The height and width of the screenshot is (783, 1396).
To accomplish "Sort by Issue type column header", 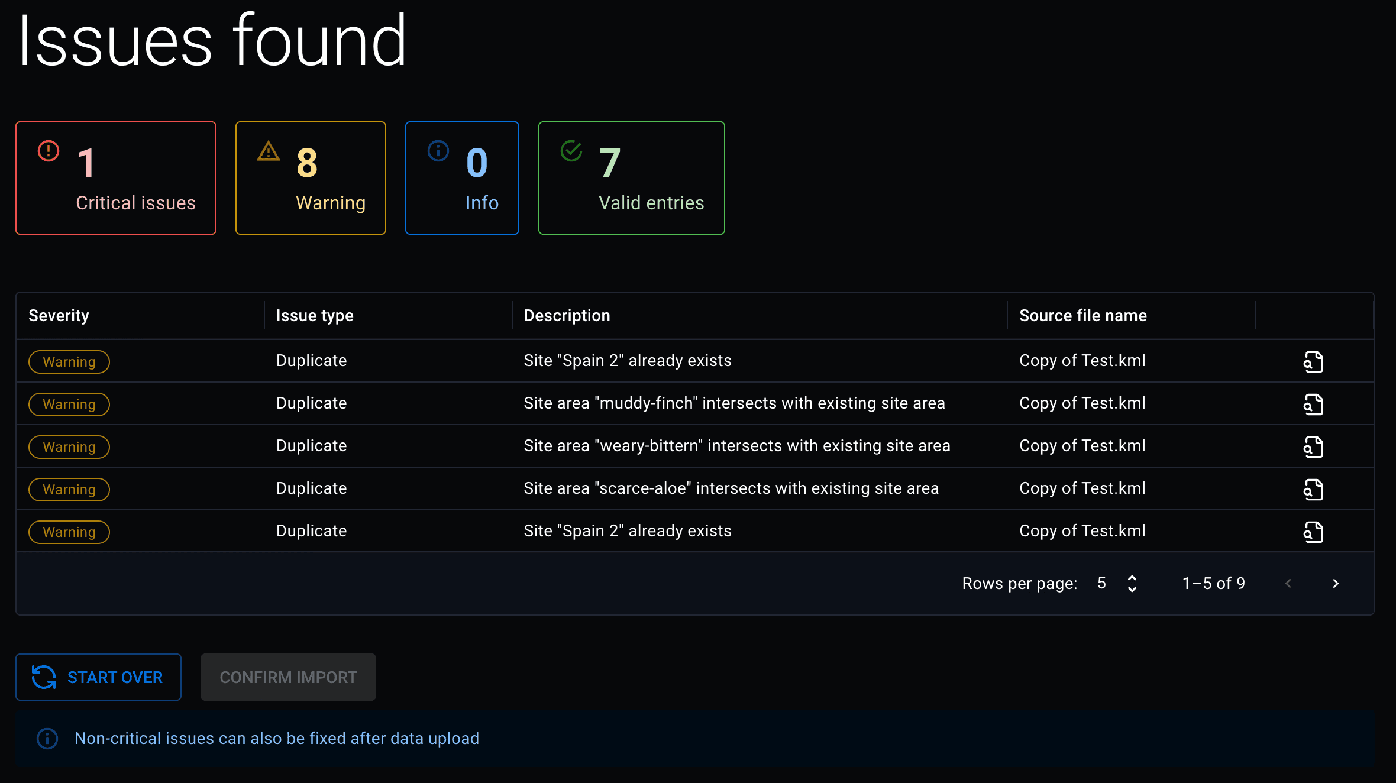I will point(315,315).
